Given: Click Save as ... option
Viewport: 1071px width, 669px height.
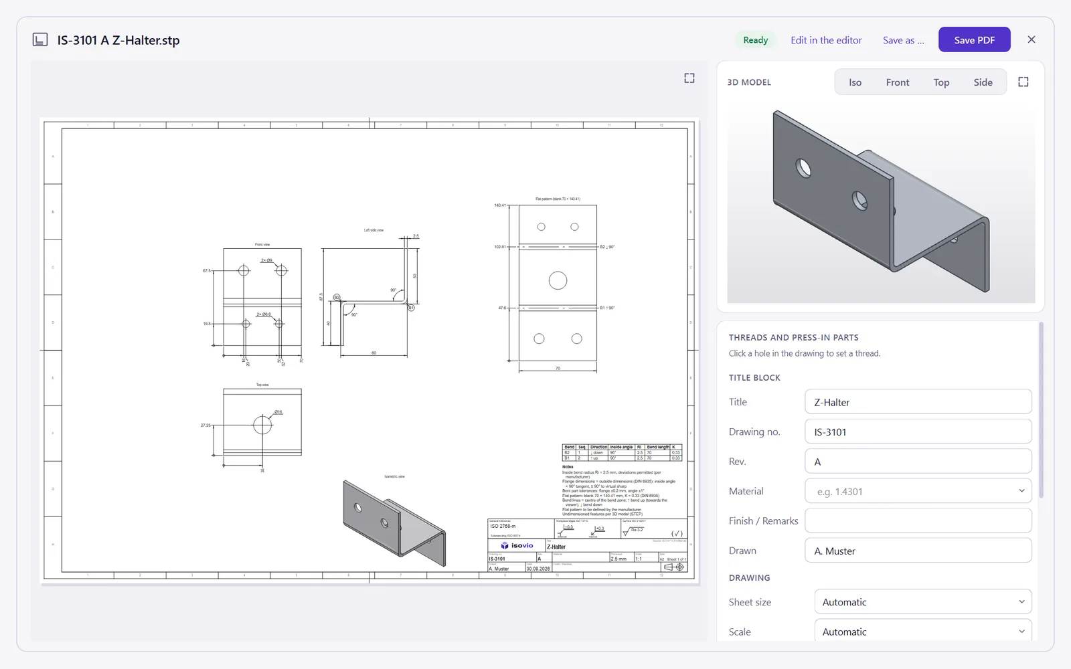Looking at the screenshot, I should [x=903, y=40].
